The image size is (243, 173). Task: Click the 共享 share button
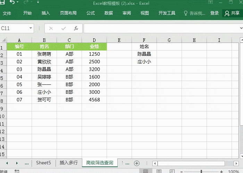pos(232,13)
